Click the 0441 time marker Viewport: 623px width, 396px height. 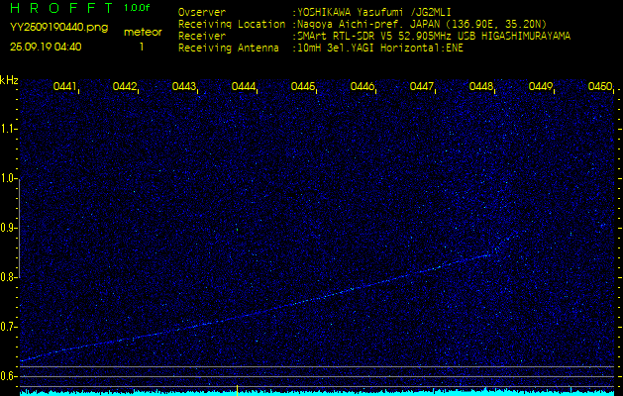pyautogui.click(x=65, y=87)
